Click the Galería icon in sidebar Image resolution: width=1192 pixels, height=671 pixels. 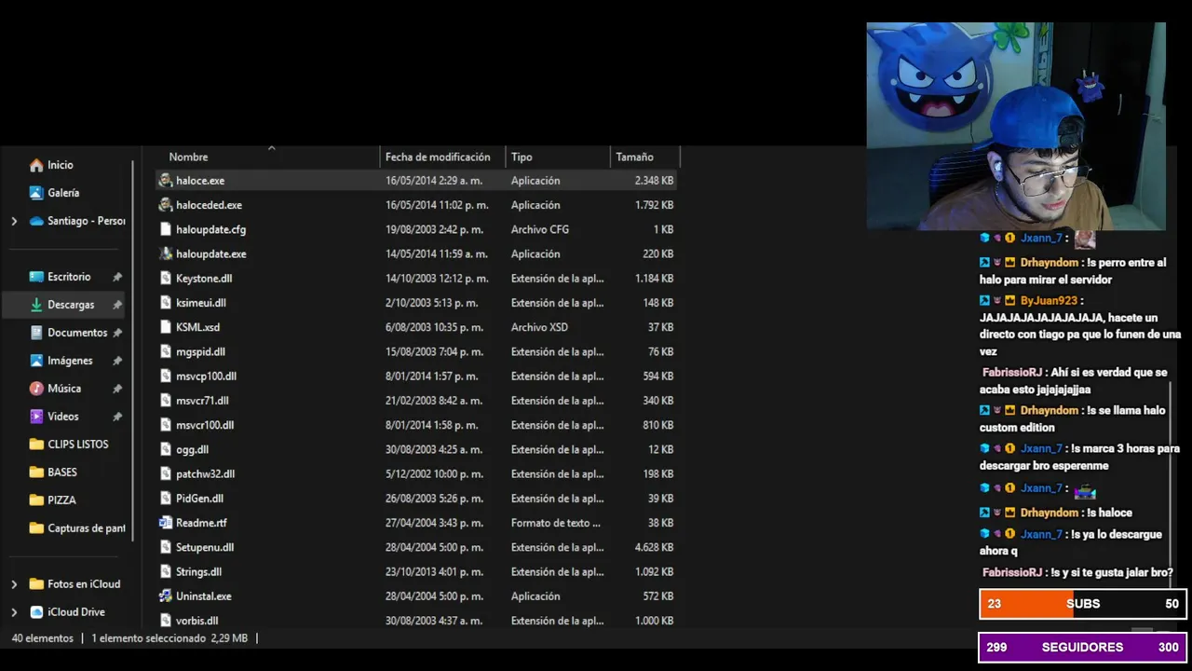tap(36, 193)
